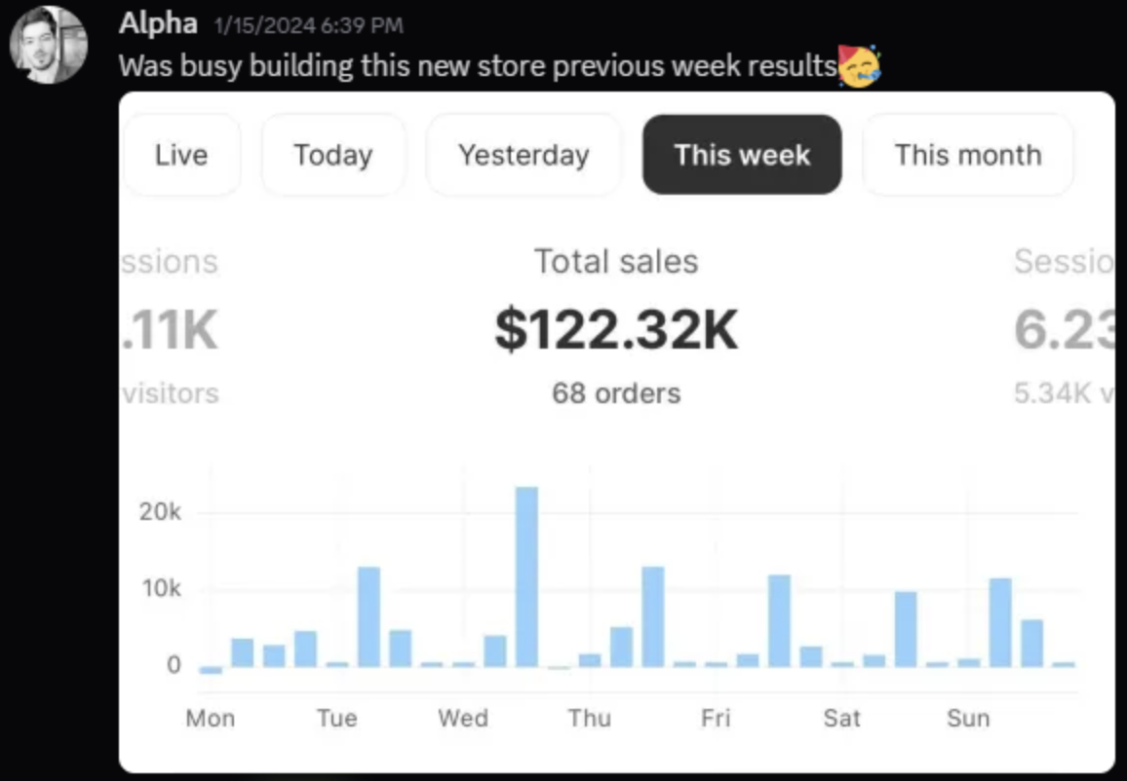Click the Mon label on chart axis

pyautogui.click(x=211, y=719)
